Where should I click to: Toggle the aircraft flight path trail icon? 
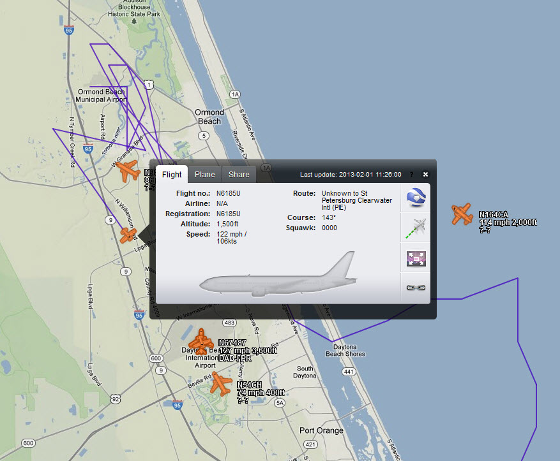(x=416, y=228)
